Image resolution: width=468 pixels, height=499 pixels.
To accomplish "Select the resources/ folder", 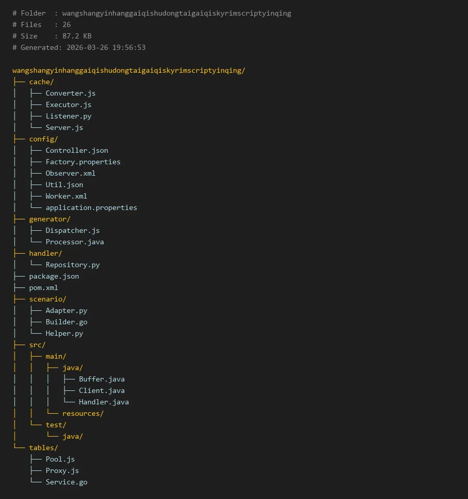I will (83, 414).
